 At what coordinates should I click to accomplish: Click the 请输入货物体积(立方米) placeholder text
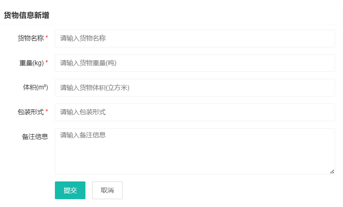coord(95,87)
